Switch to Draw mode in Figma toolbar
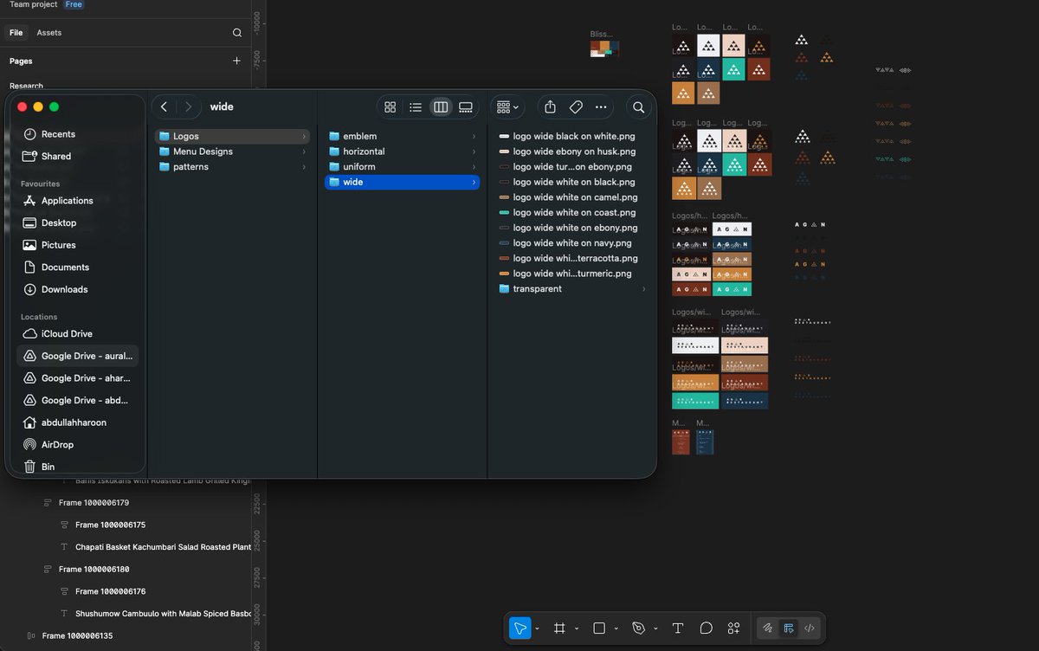This screenshot has height=651, width=1039. click(x=767, y=628)
